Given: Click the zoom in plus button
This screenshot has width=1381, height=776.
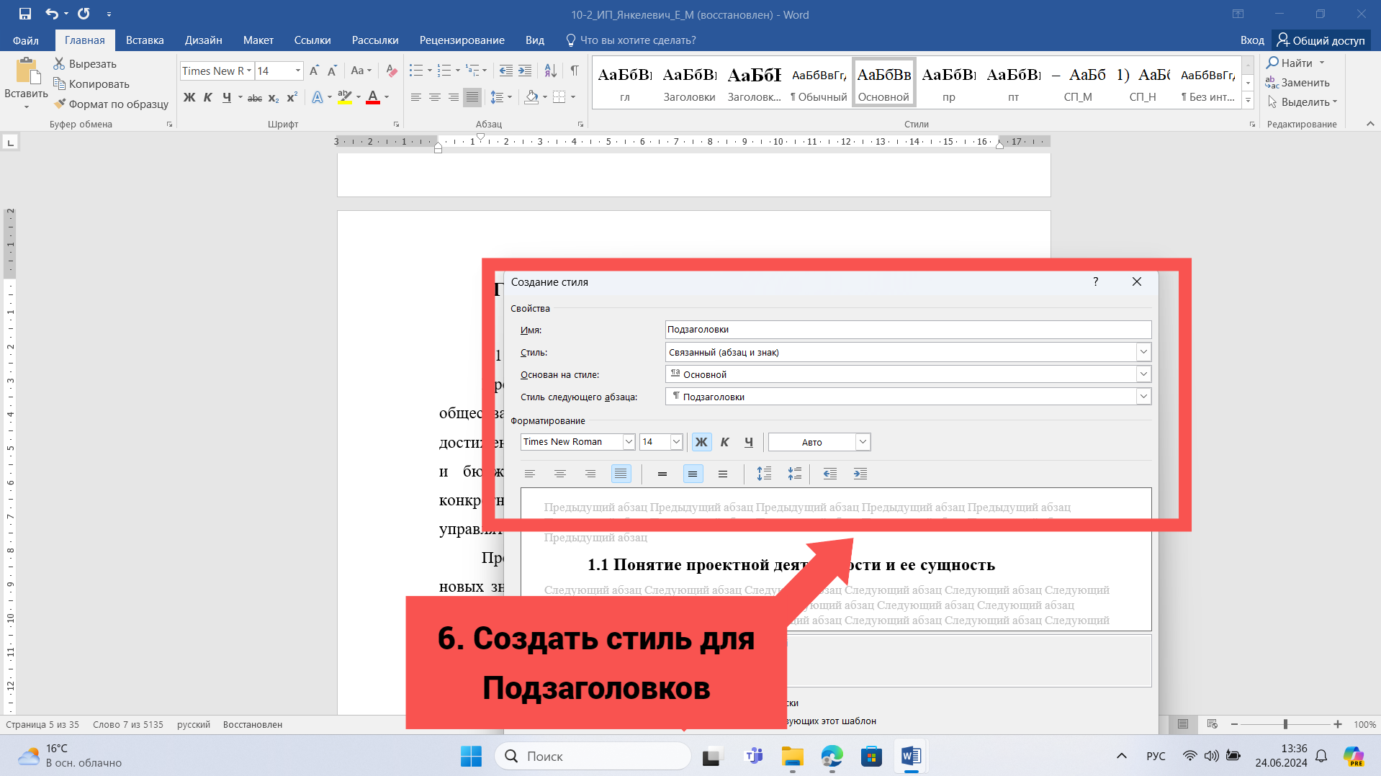Looking at the screenshot, I should tap(1338, 724).
